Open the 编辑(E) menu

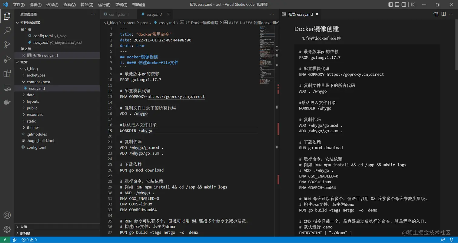point(35,5)
